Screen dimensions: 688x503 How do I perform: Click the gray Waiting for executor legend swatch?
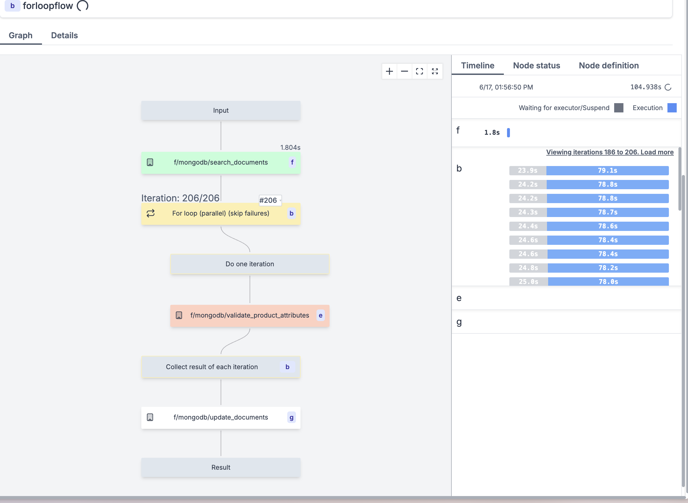click(618, 108)
